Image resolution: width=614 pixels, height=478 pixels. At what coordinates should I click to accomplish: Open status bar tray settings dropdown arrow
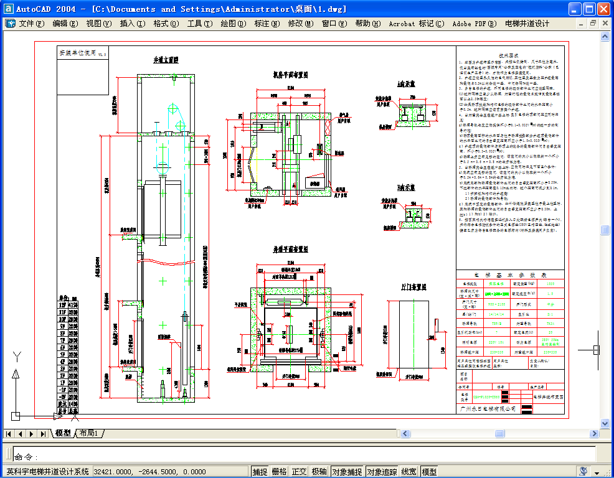click(x=597, y=472)
